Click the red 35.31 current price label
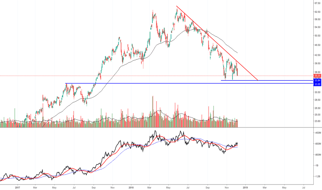This screenshot has width=322, height=190. coord(317,76)
